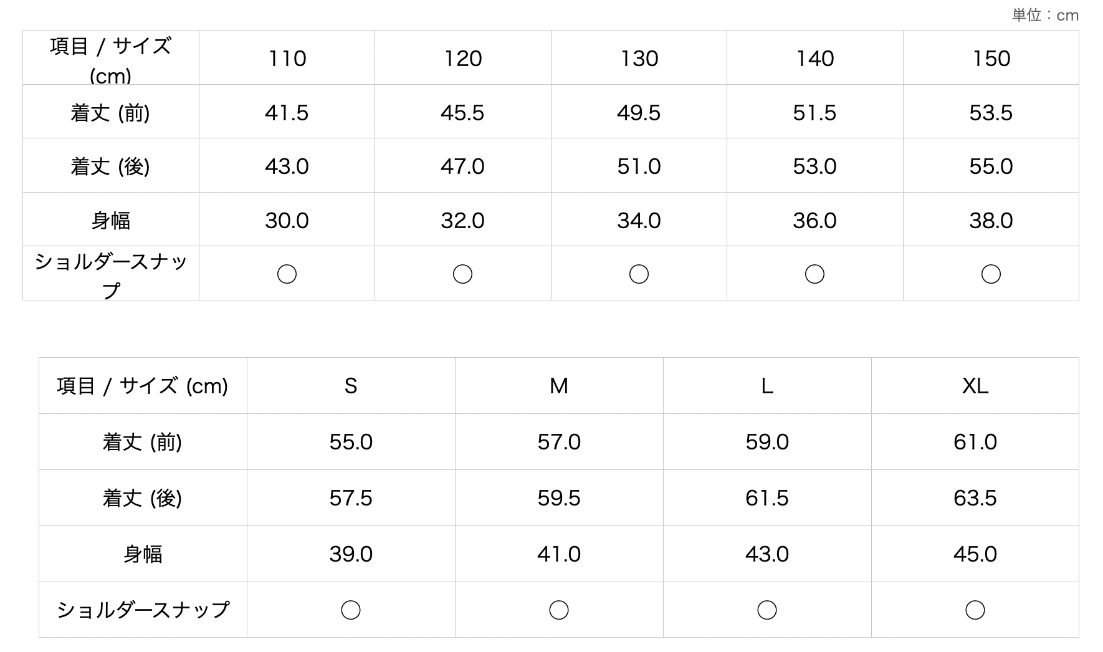Click the 45.0 body width value
Image resolution: width=1103 pixels, height=652 pixels.
tap(975, 554)
